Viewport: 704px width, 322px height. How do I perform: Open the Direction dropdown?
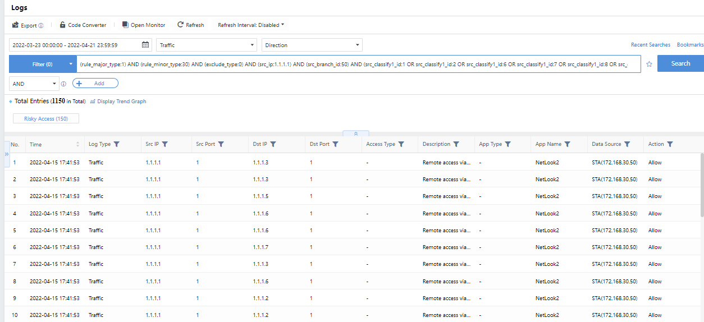[x=312, y=45]
